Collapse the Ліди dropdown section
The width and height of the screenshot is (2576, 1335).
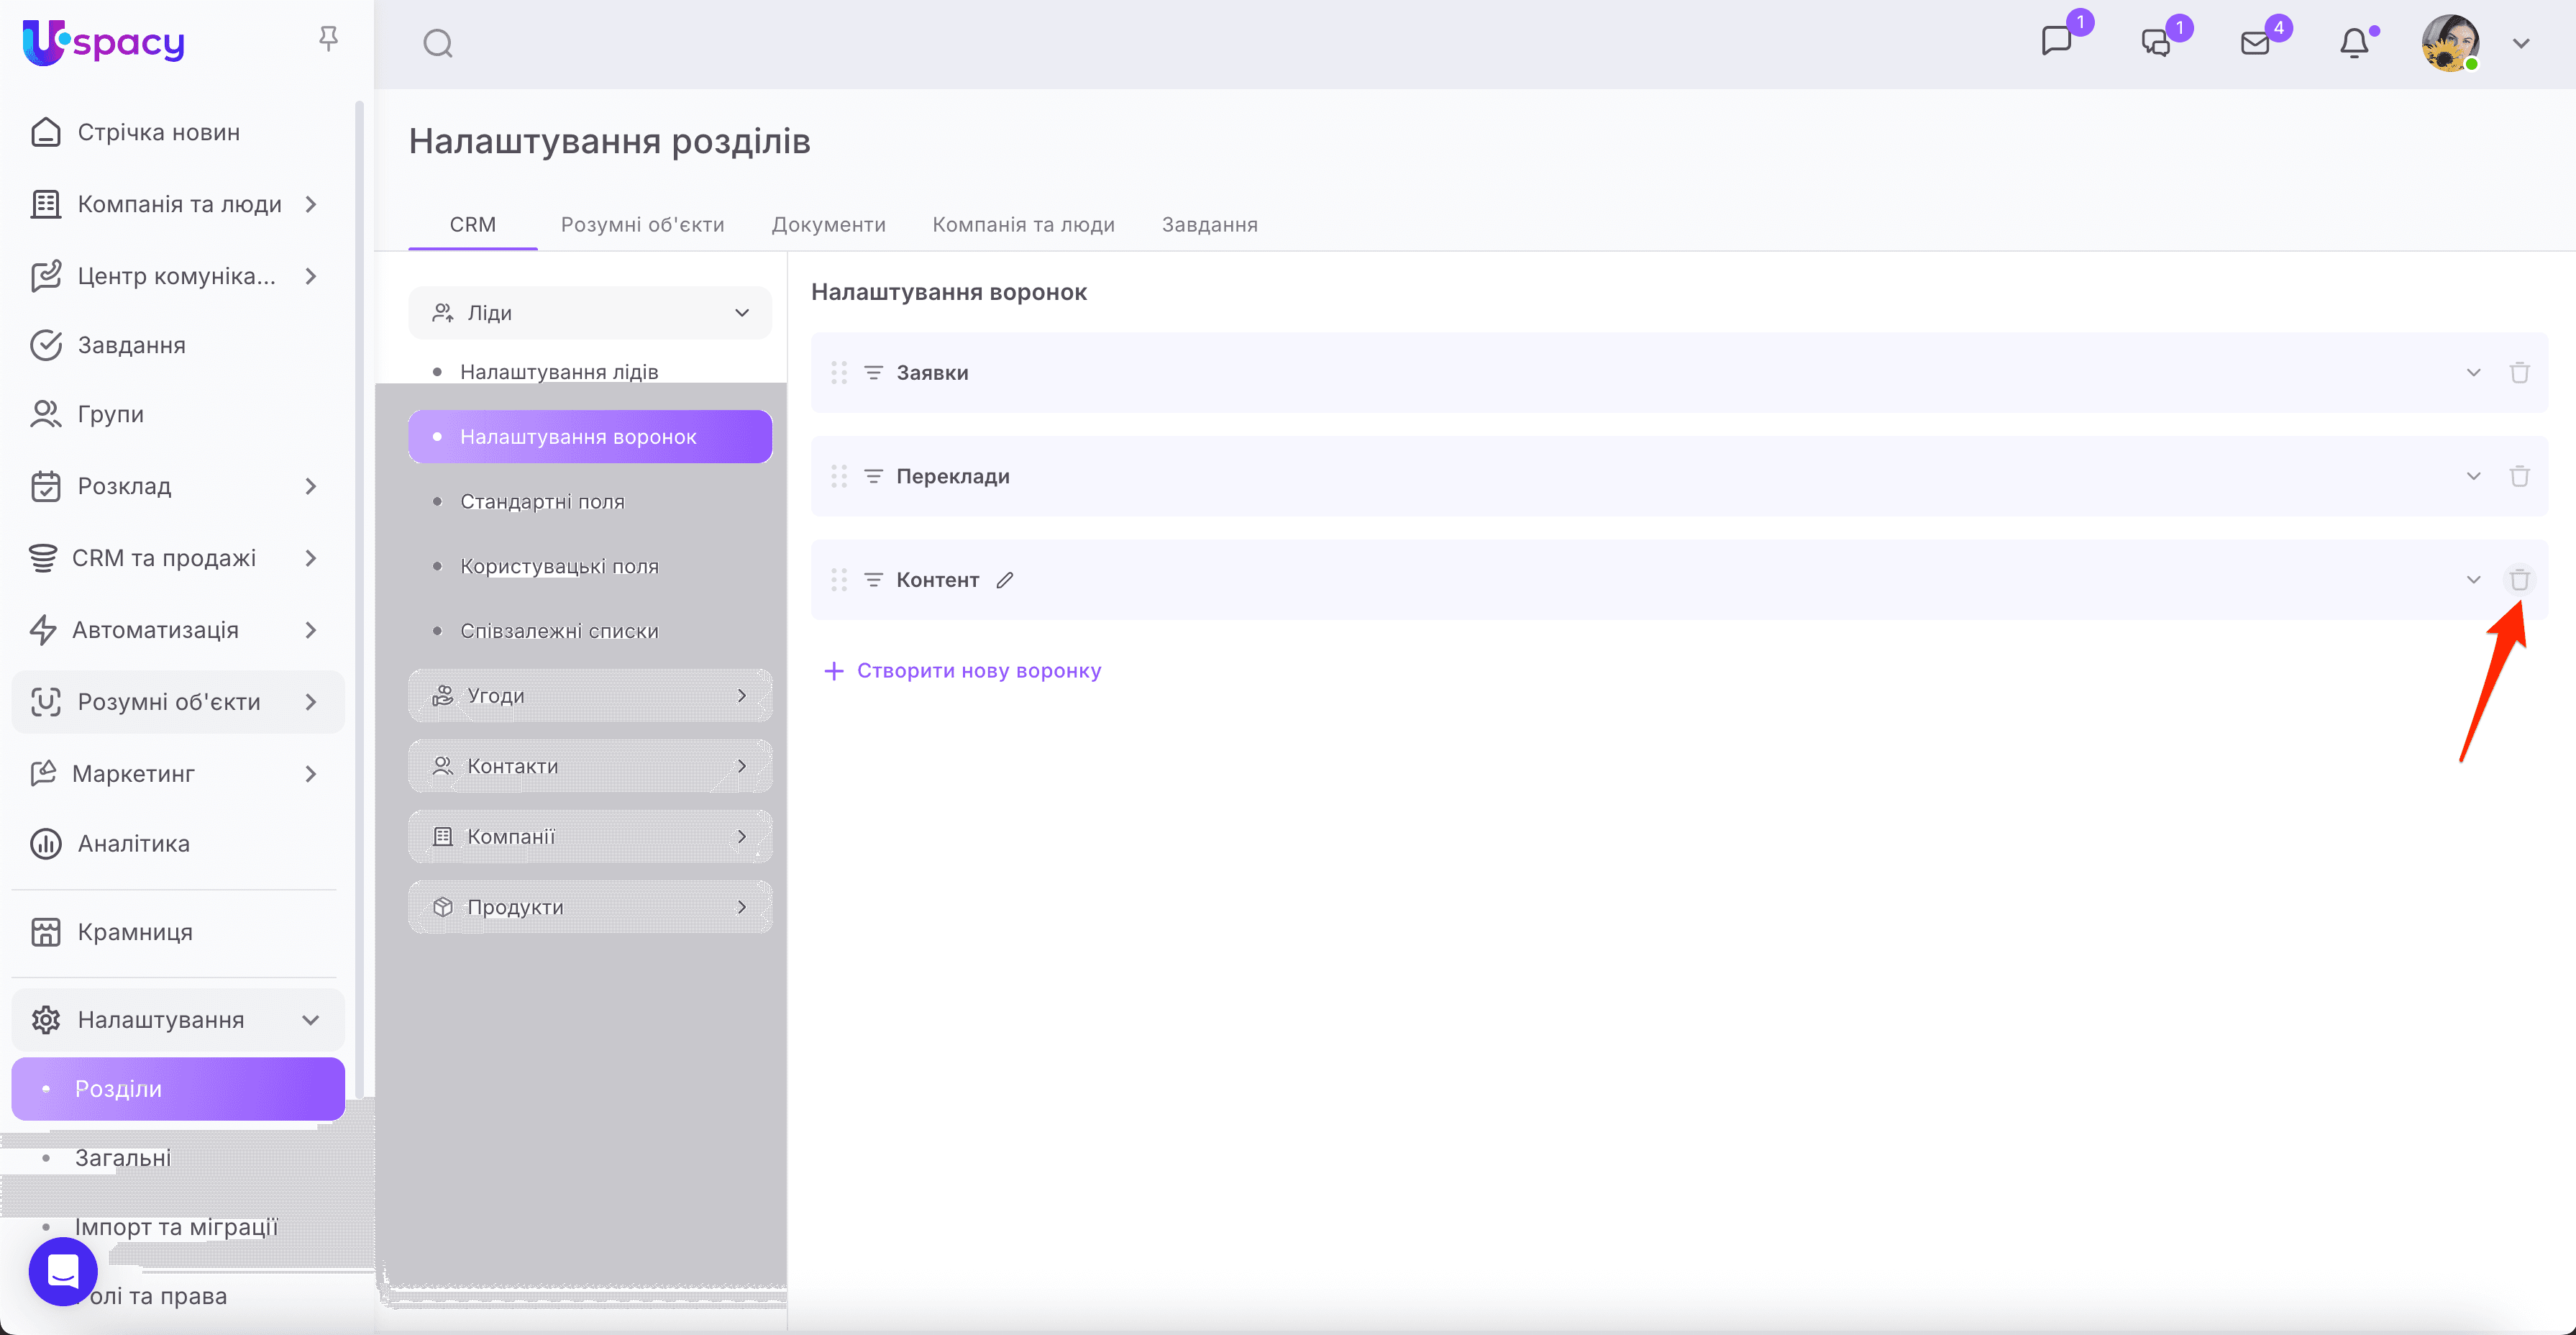pyautogui.click(x=742, y=313)
